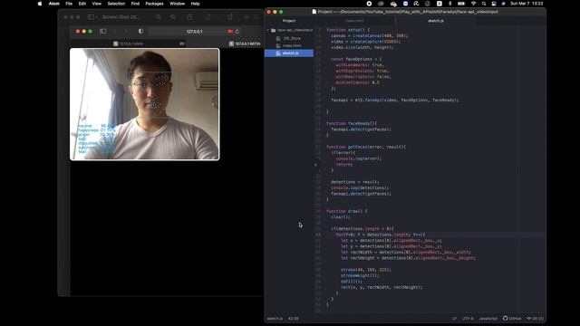The width and height of the screenshot is (580, 326).
Task: Click Safari privacy report shield icon
Action: (x=140, y=32)
